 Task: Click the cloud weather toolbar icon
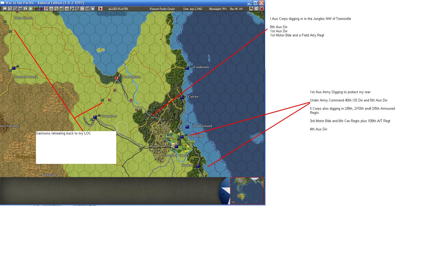[93, 9]
